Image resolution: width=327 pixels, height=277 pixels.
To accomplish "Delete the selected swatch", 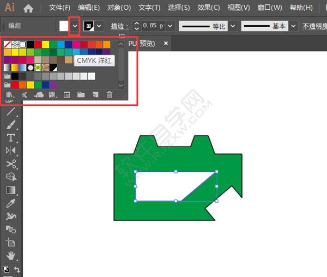I will click(x=110, y=95).
